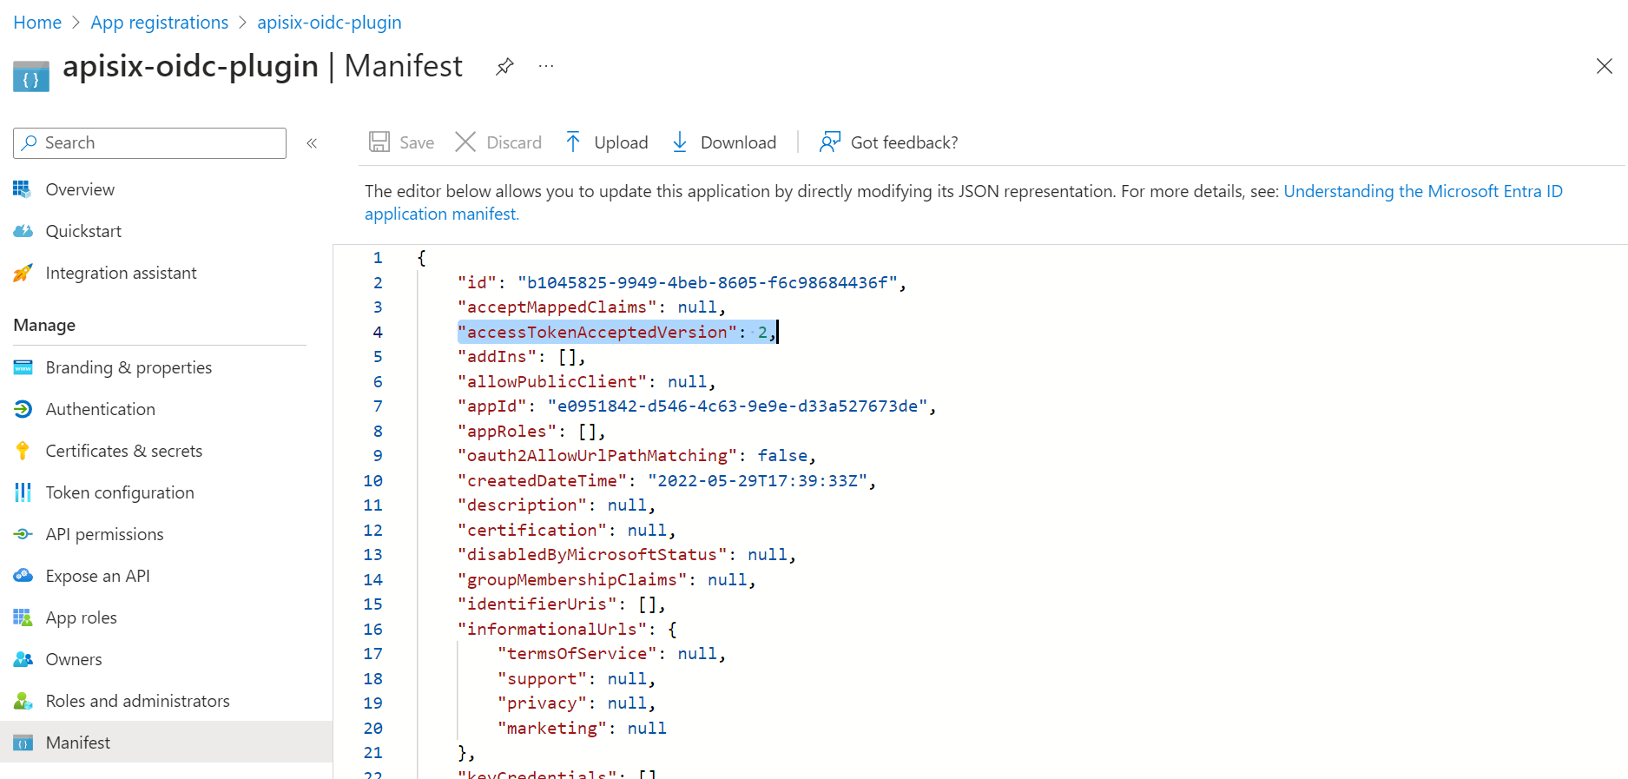Click the Save button label
This screenshot has width=1628, height=779.
pos(417,142)
